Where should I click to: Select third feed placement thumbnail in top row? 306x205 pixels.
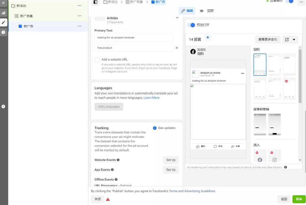click(x=289, y=65)
